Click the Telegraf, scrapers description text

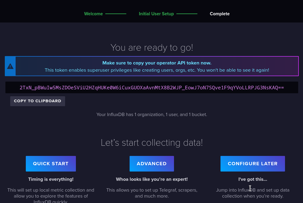pyautogui.click(x=152, y=193)
